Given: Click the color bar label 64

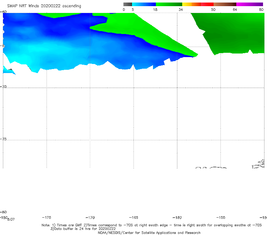Looking at the screenshot, I should point(235,10).
